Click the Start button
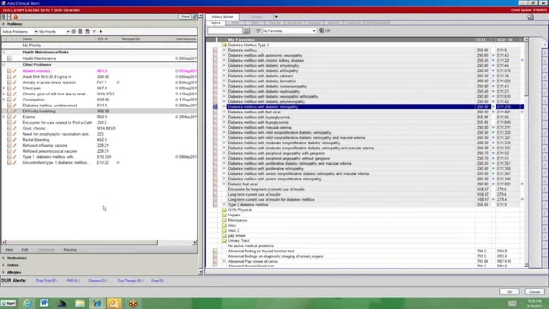The width and height of the screenshot is (549, 309). (x=8, y=303)
